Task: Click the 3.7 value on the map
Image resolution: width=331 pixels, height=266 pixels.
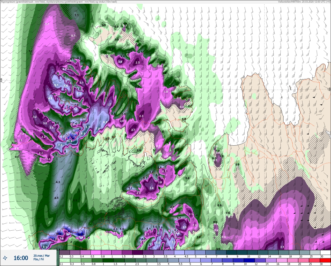Action: tap(109, 105)
